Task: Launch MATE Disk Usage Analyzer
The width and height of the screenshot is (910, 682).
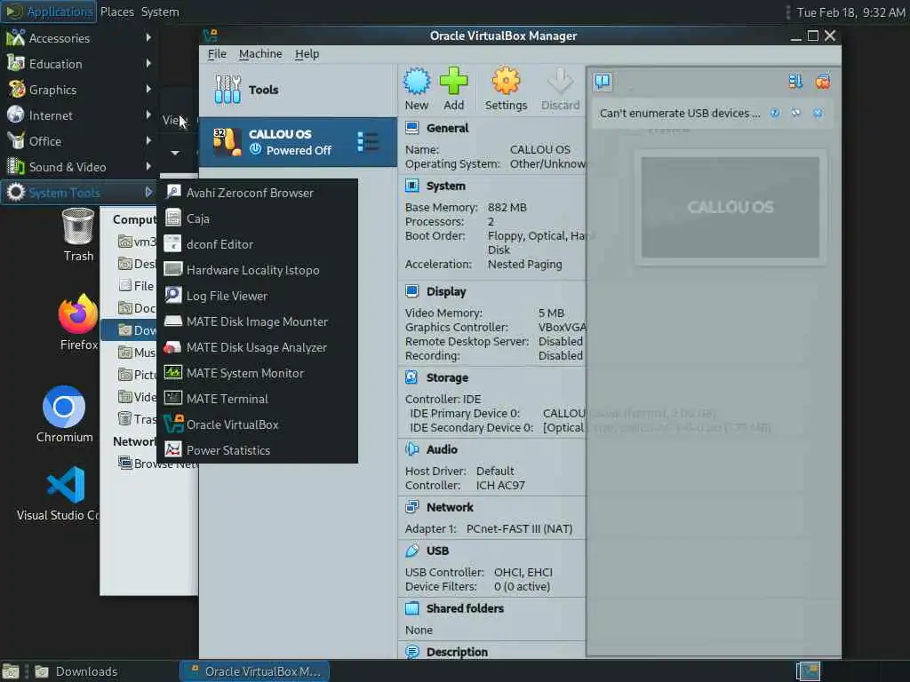Action: (257, 347)
